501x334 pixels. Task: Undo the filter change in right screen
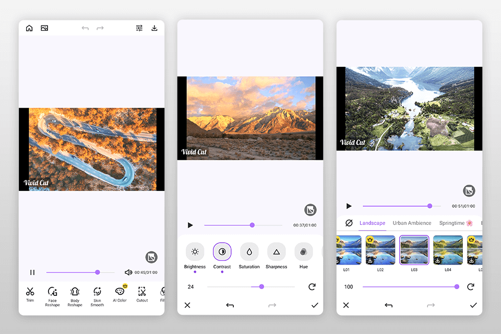coord(388,305)
